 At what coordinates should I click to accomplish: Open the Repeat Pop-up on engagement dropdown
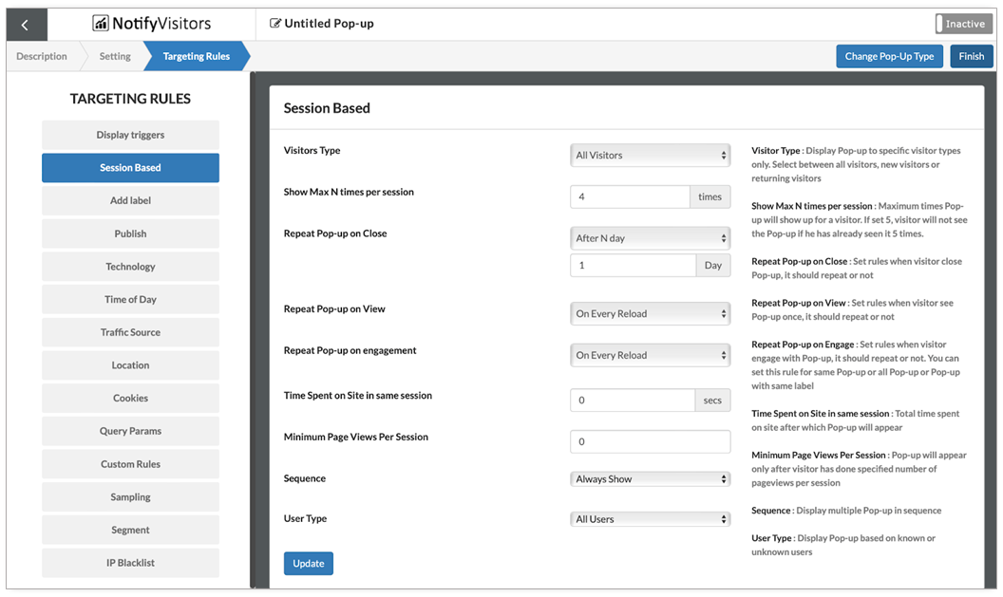point(650,355)
